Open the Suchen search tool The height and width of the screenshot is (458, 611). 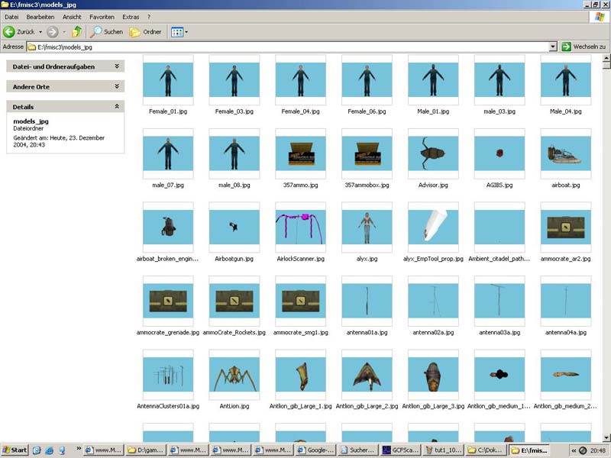pos(106,32)
